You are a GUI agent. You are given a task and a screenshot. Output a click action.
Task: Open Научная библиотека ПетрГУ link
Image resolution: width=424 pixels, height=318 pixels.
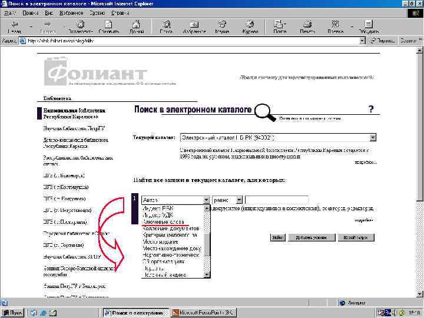tap(74, 128)
